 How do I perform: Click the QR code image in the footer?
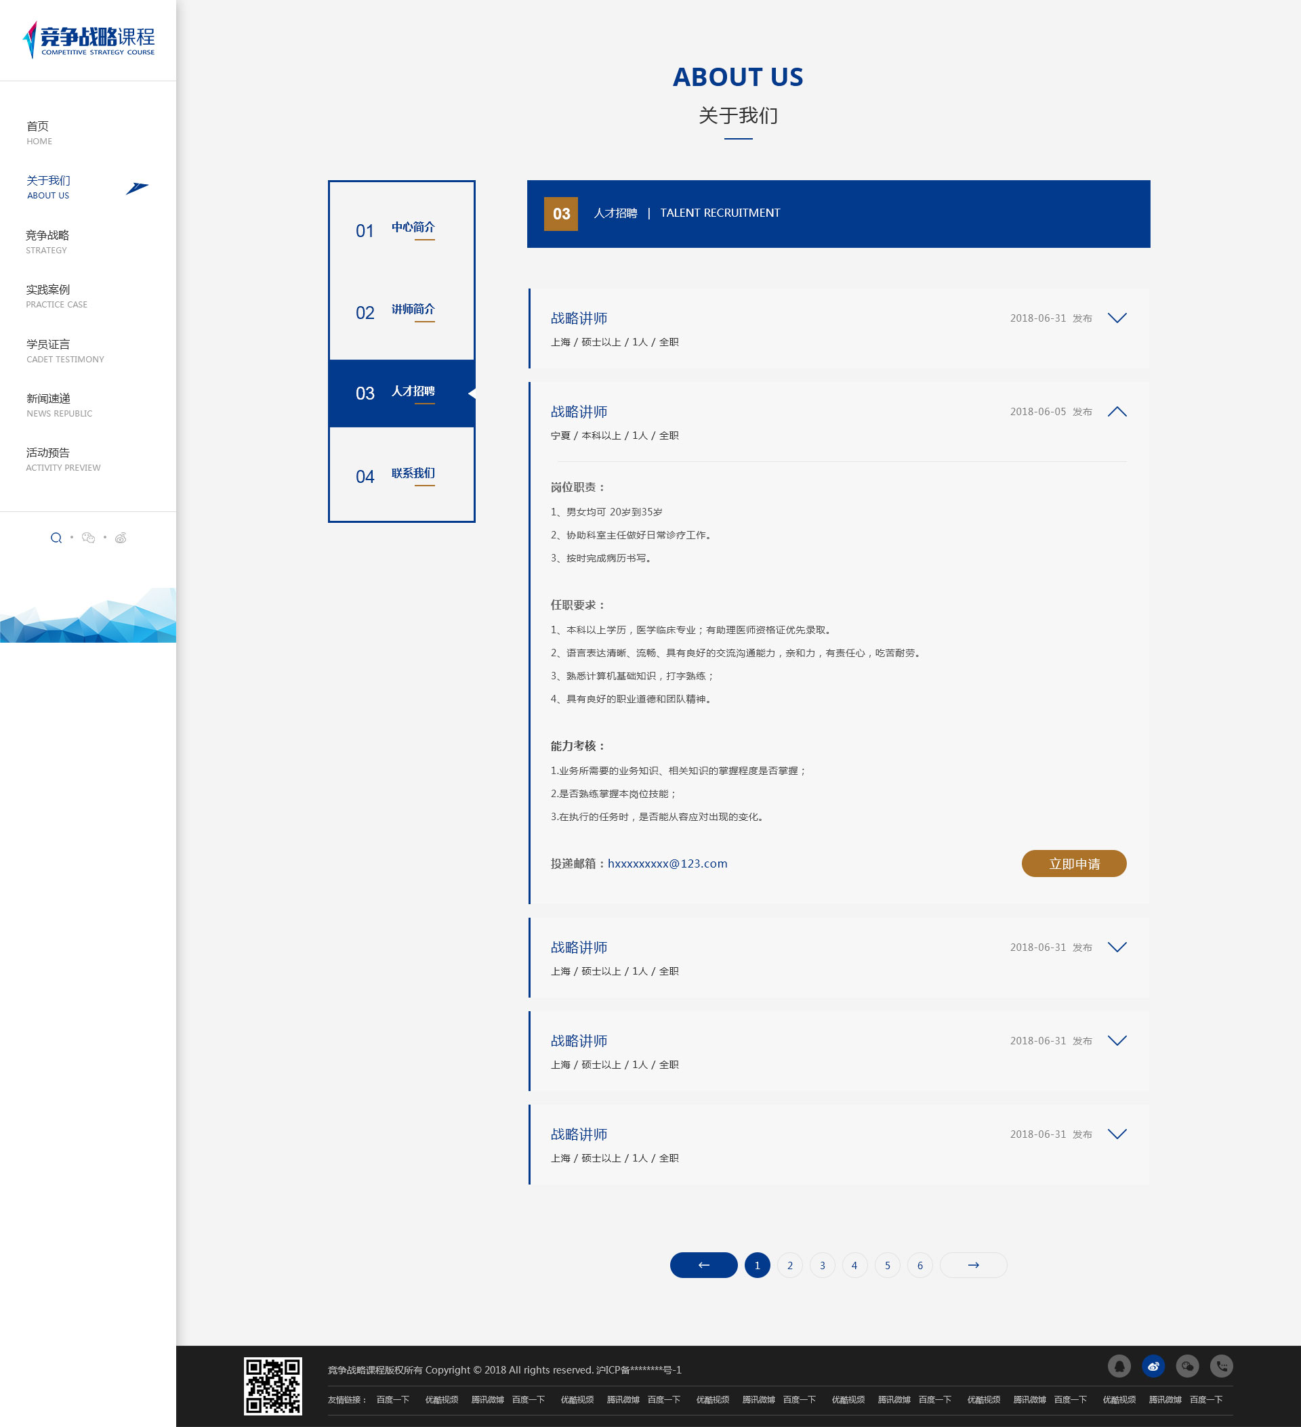[272, 1385]
